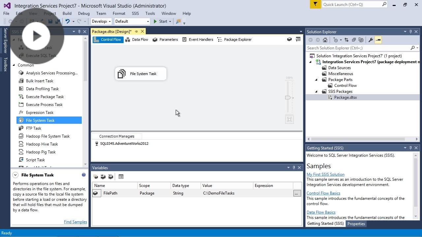Pin the Package.dtsx document tab

(136, 32)
